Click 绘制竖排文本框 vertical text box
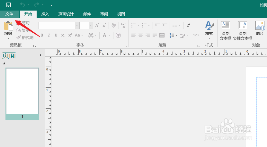Screen dimensions: 267x147 coord(243,30)
